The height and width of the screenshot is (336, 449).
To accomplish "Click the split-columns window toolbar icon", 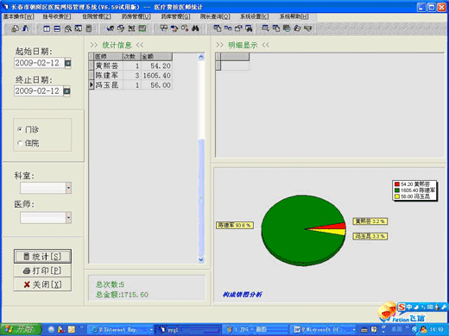I will (x=47, y=28).
